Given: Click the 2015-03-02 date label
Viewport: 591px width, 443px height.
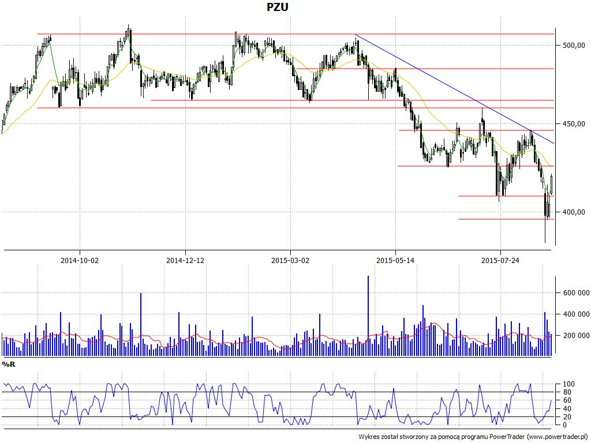Looking at the screenshot, I should (x=290, y=260).
